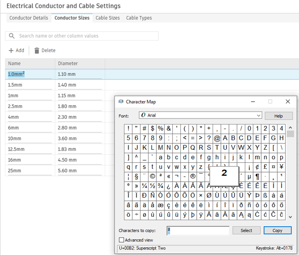
Task: Click the 1mm name cell
Action: click(x=30, y=96)
